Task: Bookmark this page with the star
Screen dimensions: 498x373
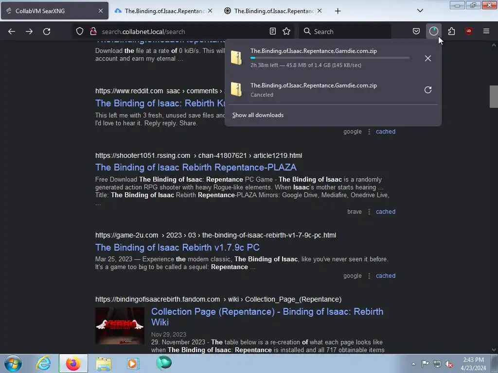Action: click(286, 32)
